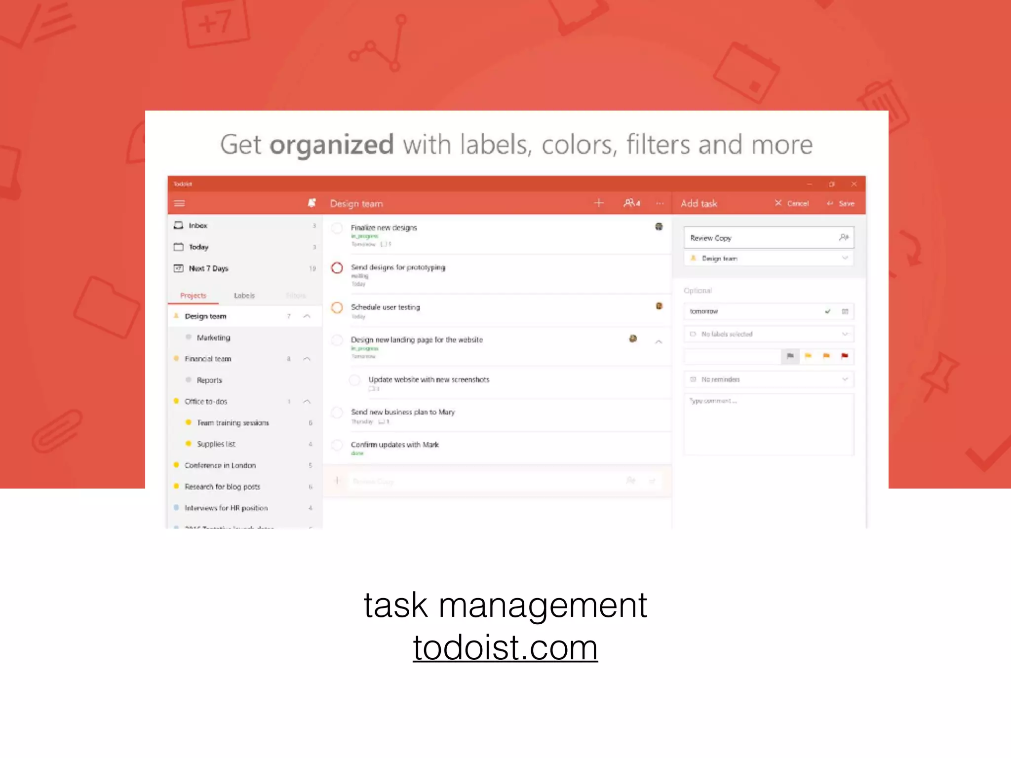Open the todoist.com link
This screenshot has height=758, width=1011.
tap(505, 647)
